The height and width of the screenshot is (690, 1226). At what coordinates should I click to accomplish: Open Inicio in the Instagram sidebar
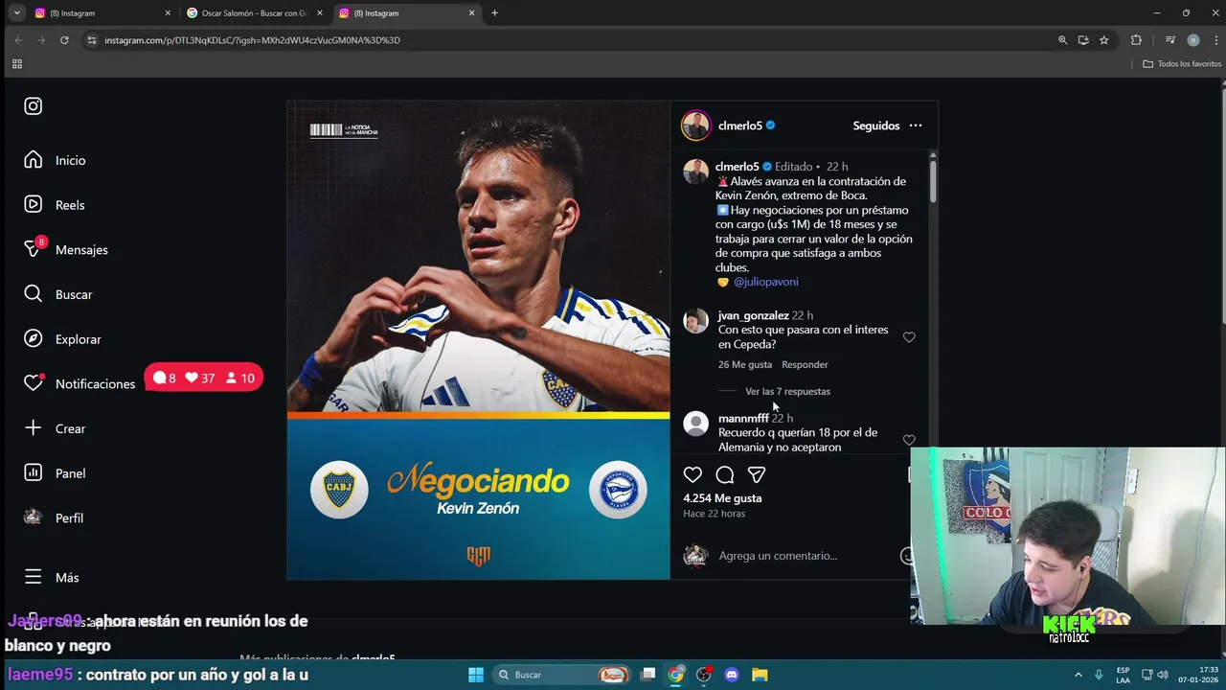click(x=56, y=160)
